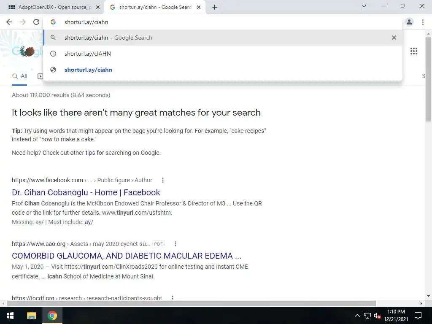Click the 'ay/' must include link
Viewport: 432px width, 324px height.
pyautogui.click(x=89, y=222)
